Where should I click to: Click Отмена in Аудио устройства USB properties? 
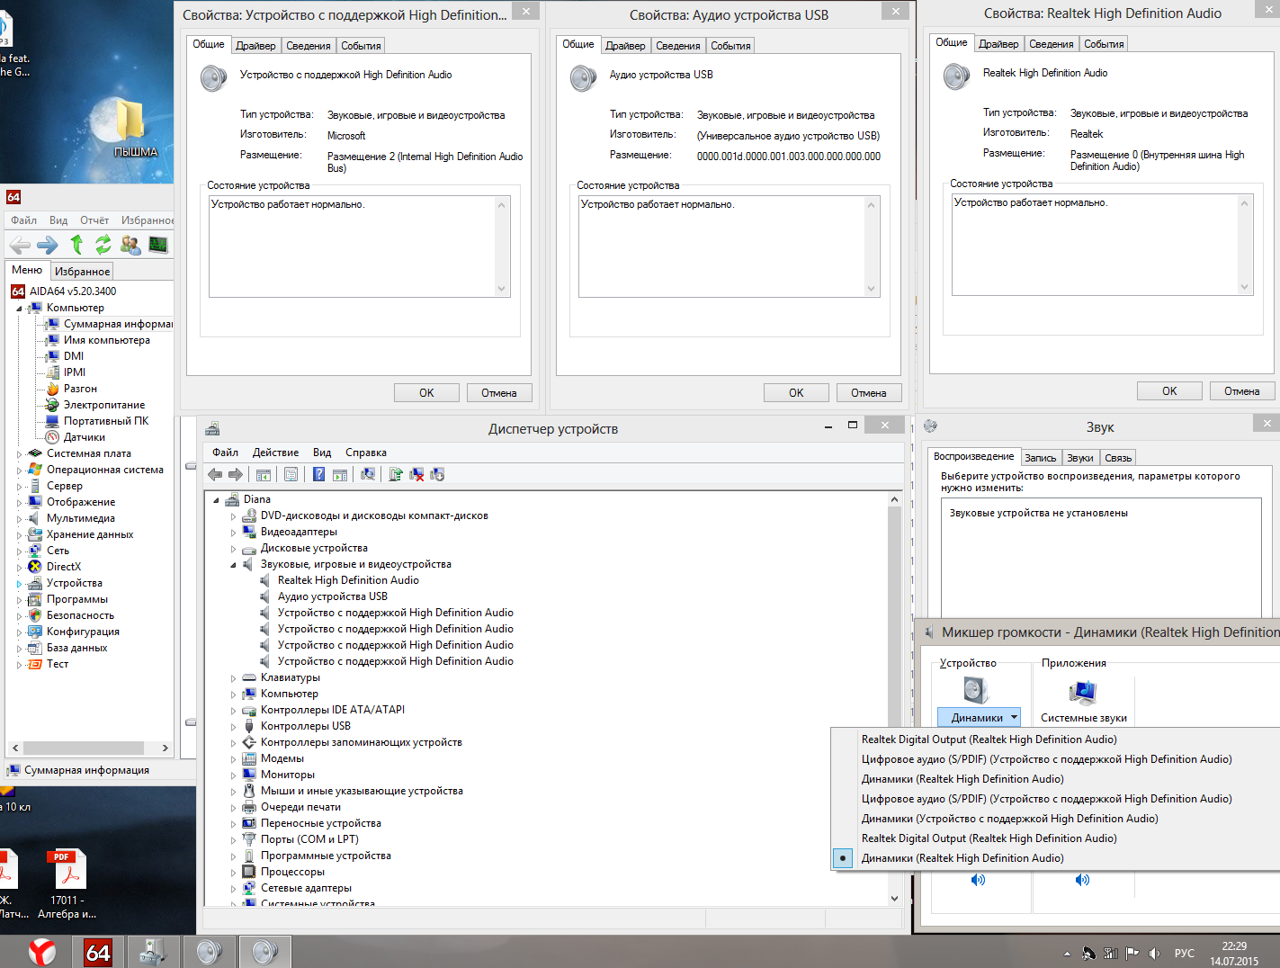pyautogui.click(x=869, y=393)
